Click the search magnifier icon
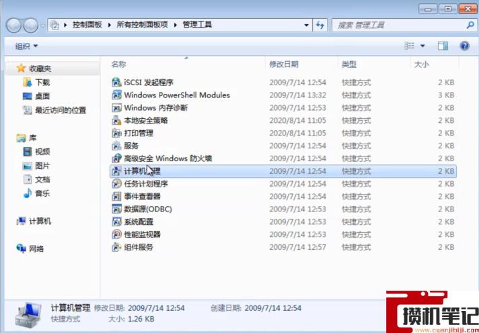The height and width of the screenshot is (333, 479). point(470,25)
